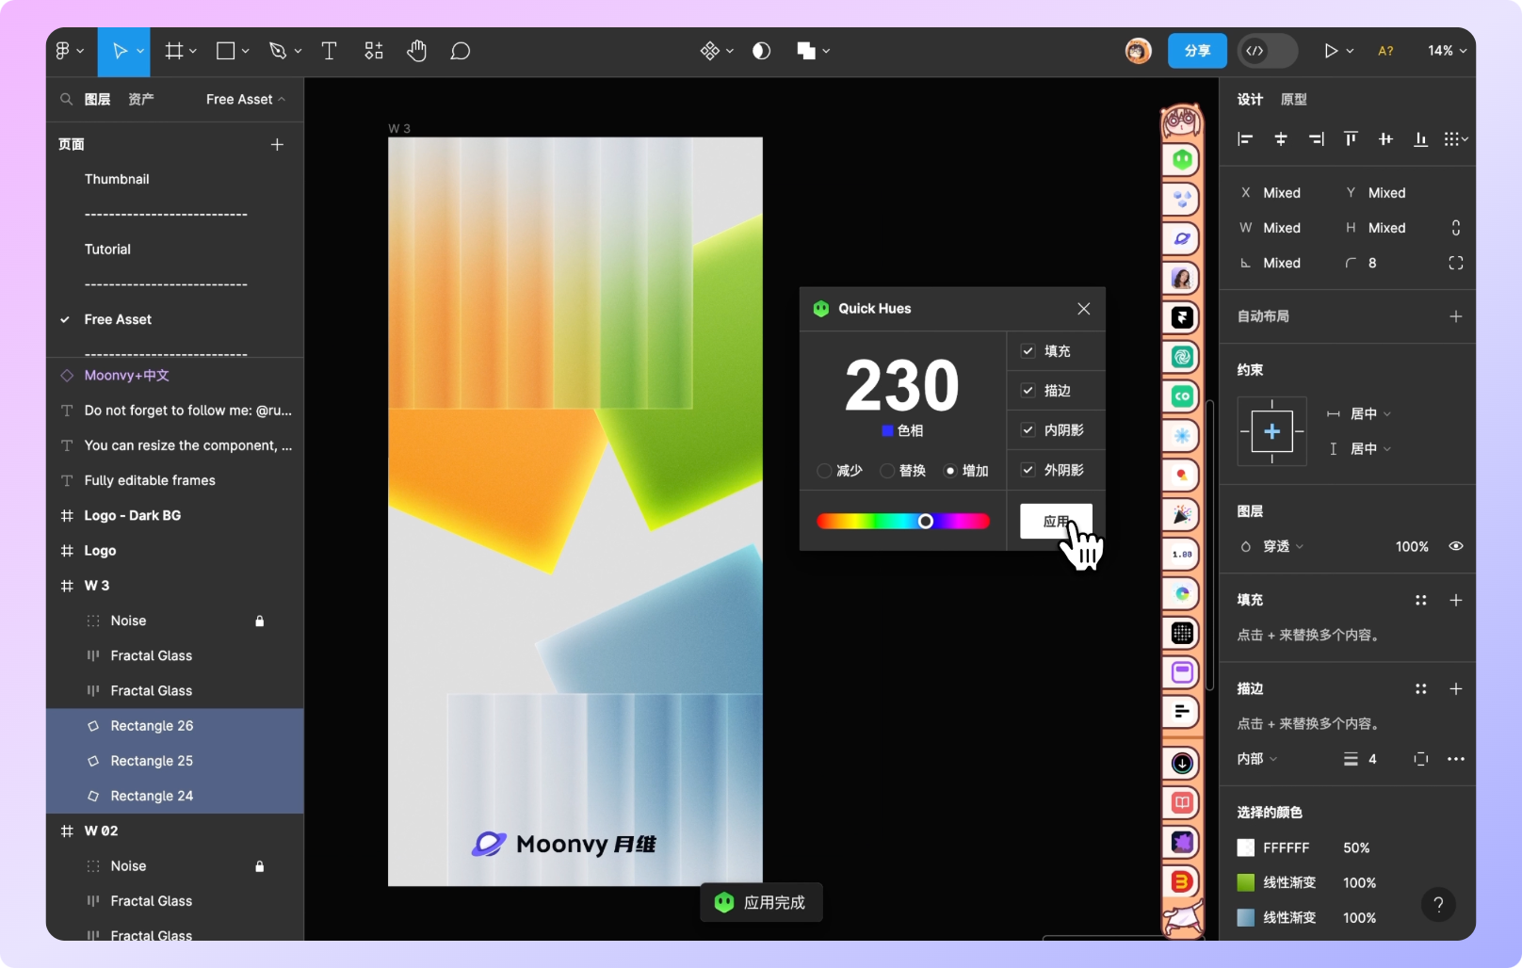Click the hue rainbow slider
The width and height of the screenshot is (1522, 968).
[903, 522]
